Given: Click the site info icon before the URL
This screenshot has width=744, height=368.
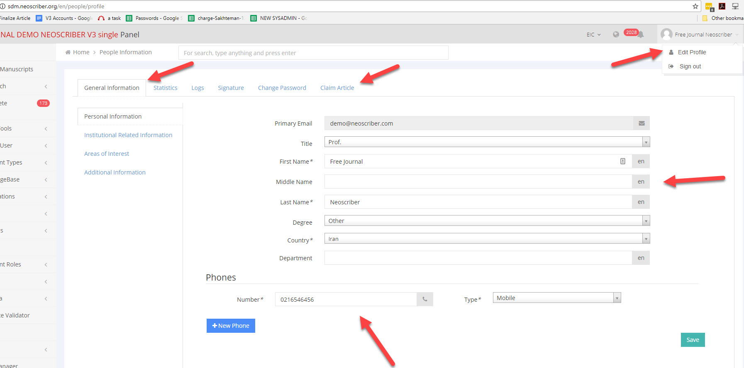Looking at the screenshot, I should [2, 6].
